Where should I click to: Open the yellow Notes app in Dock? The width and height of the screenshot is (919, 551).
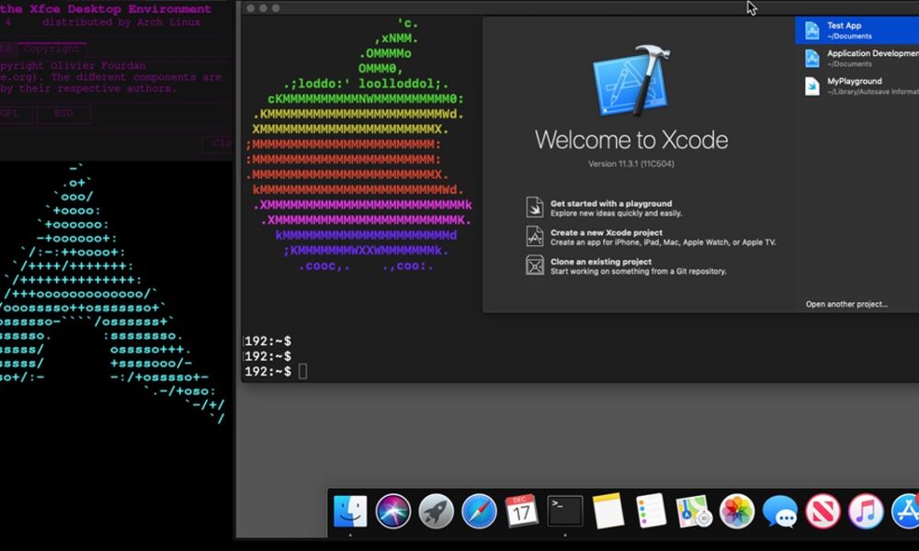pyautogui.click(x=607, y=512)
